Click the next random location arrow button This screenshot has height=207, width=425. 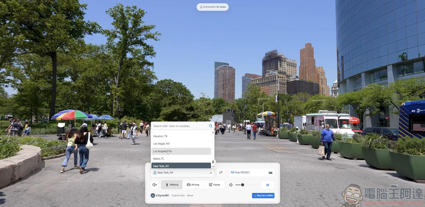(x=221, y=173)
